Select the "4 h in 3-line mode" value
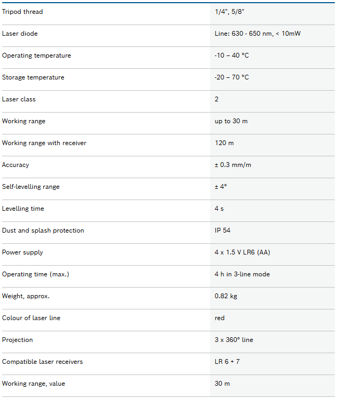The height and width of the screenshot is (398, 337). [x=242, y=274]
